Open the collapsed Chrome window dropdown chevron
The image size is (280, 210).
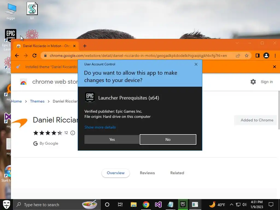(237, 43)
